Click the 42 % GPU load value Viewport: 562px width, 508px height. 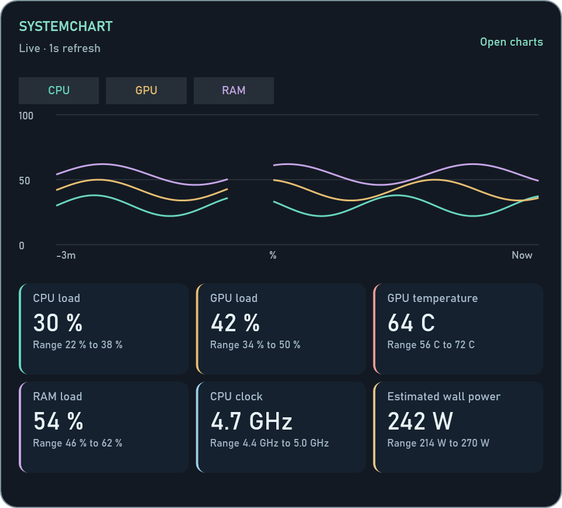(x=235, y=323)
